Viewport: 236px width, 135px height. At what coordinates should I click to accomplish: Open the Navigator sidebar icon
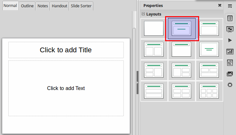click(x=230, y=85)
